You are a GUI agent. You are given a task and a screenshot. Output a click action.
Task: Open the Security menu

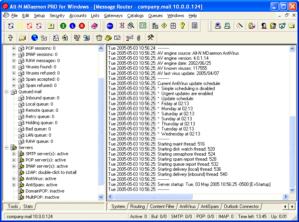[57, 16]
